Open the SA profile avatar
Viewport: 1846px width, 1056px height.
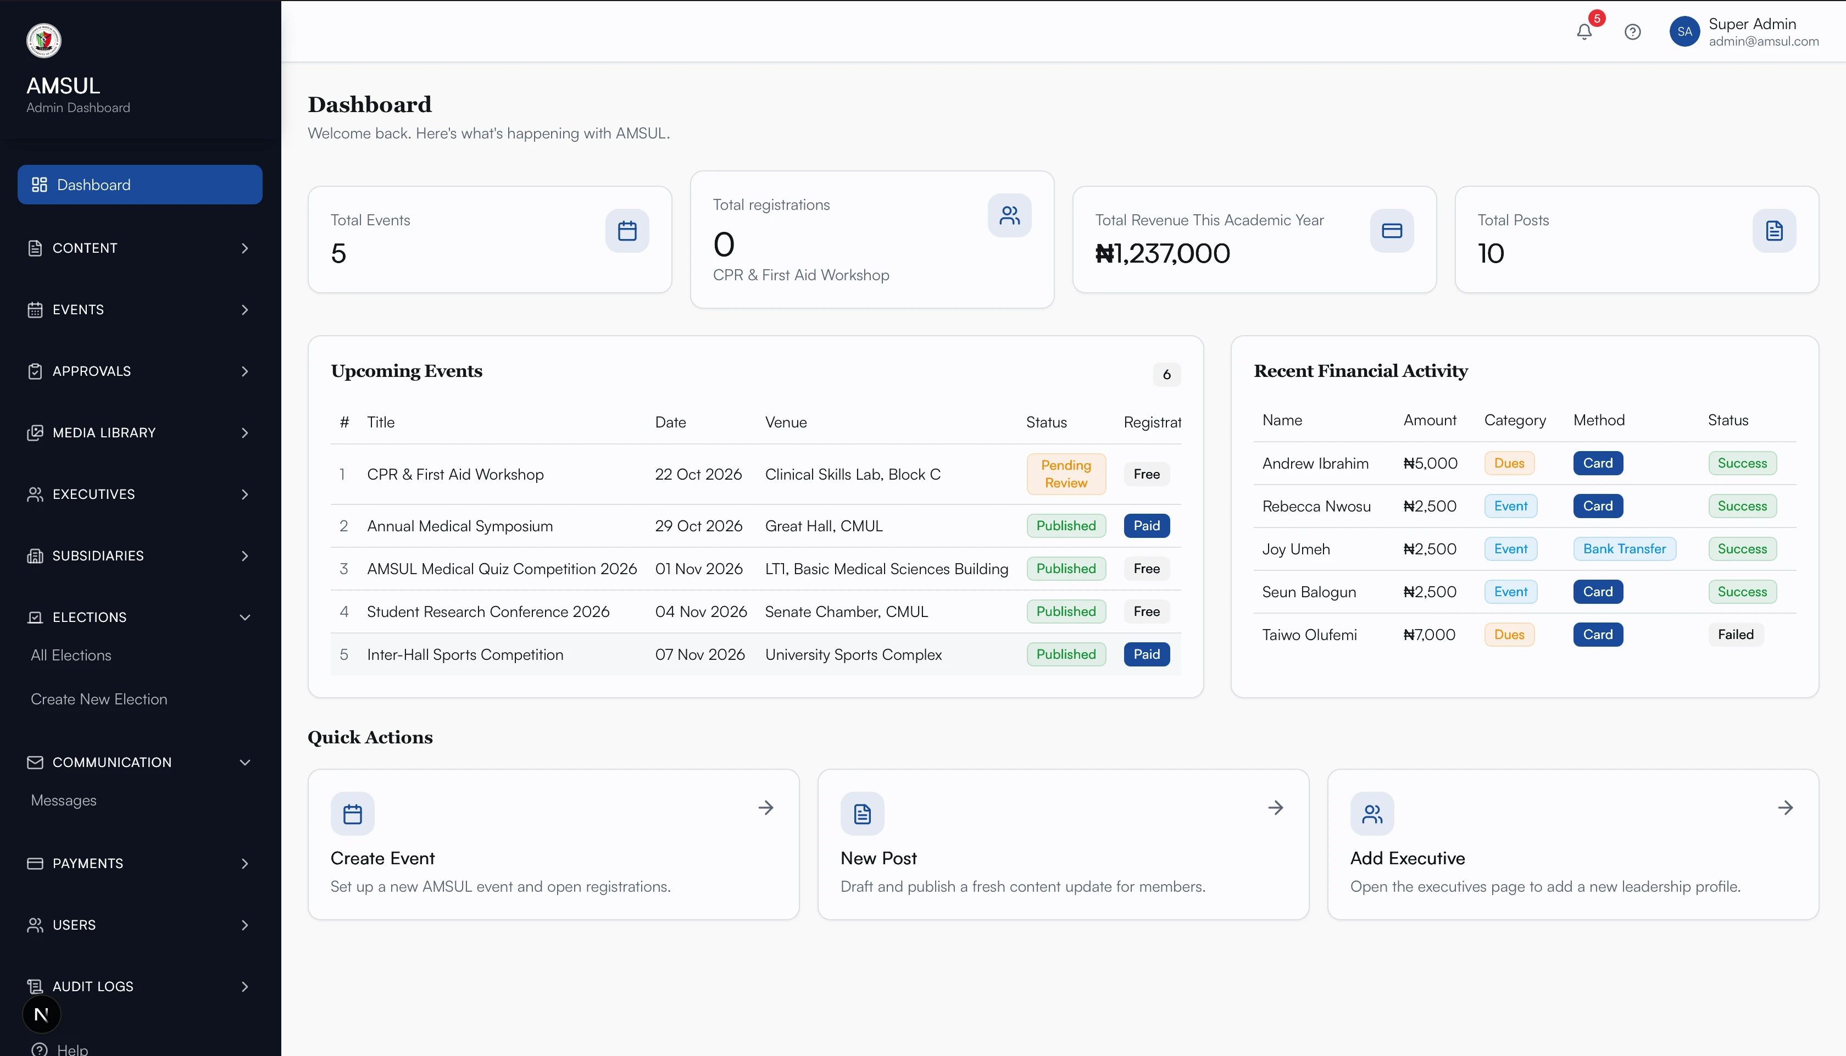(x=1684, y=32)
